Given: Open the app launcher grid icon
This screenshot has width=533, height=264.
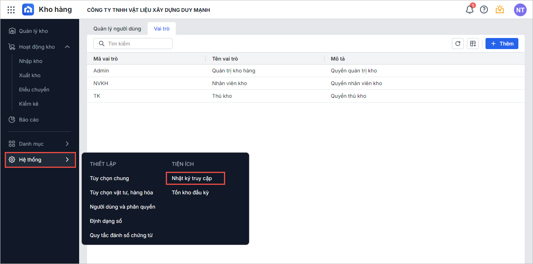Looking at the screenshot, I should tap(11, 10).
